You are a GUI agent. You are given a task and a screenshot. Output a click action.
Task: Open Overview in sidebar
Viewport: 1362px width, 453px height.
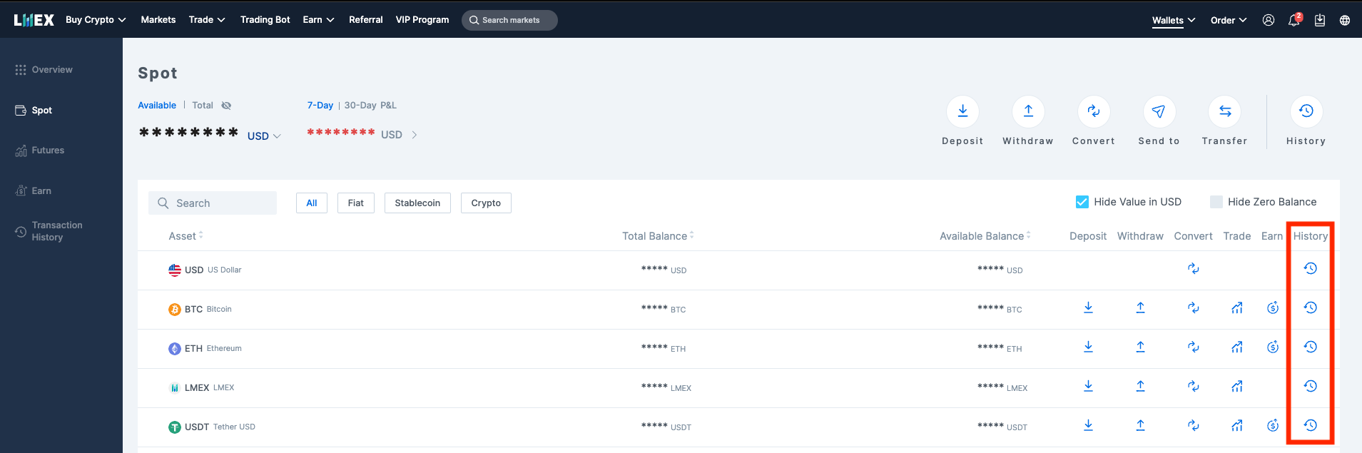pos(44,70)
